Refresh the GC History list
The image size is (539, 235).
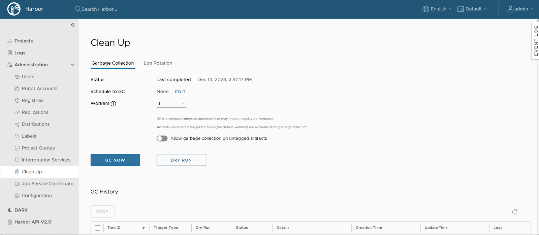point(514,212)
